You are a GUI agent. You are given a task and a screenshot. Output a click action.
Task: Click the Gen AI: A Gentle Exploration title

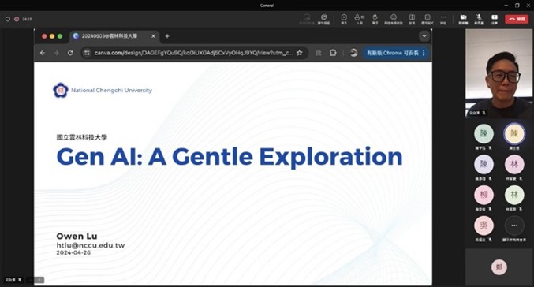coord(230,157)
